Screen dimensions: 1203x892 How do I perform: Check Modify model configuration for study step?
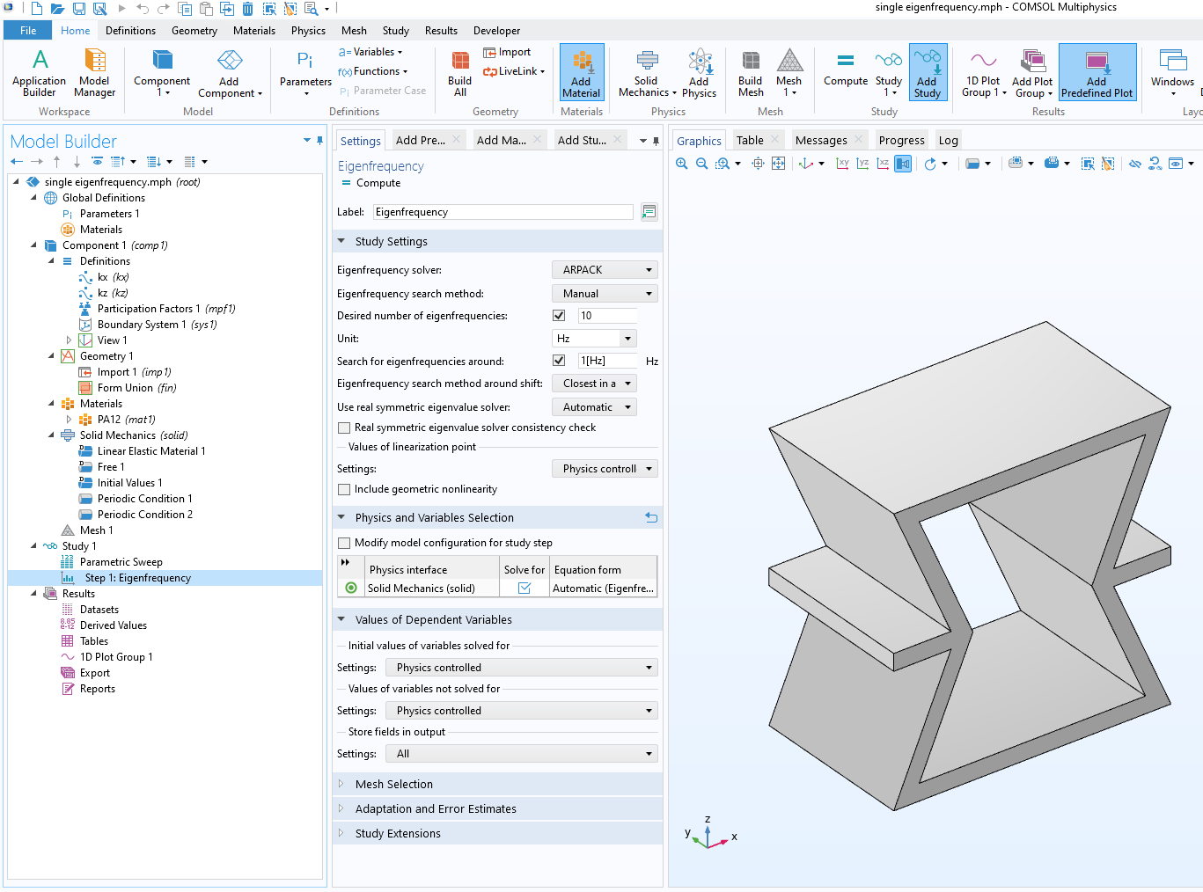click(x=344, y=544)
